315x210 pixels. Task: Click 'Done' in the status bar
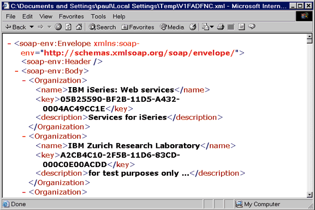19,204
